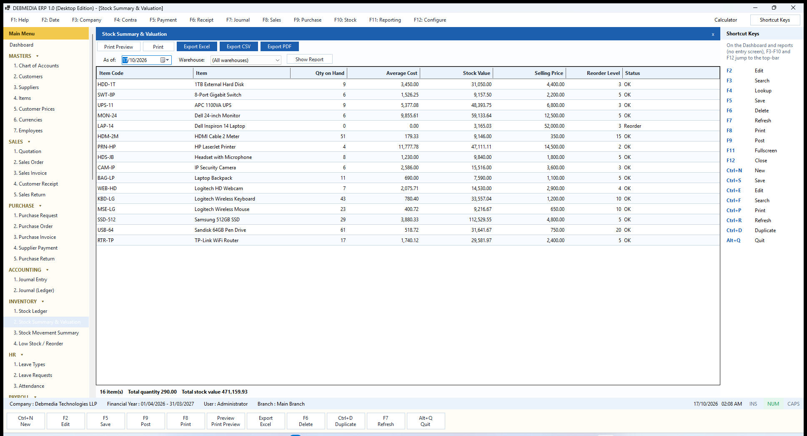Click the Alt+Q Quit bottom button

point(426,421)
